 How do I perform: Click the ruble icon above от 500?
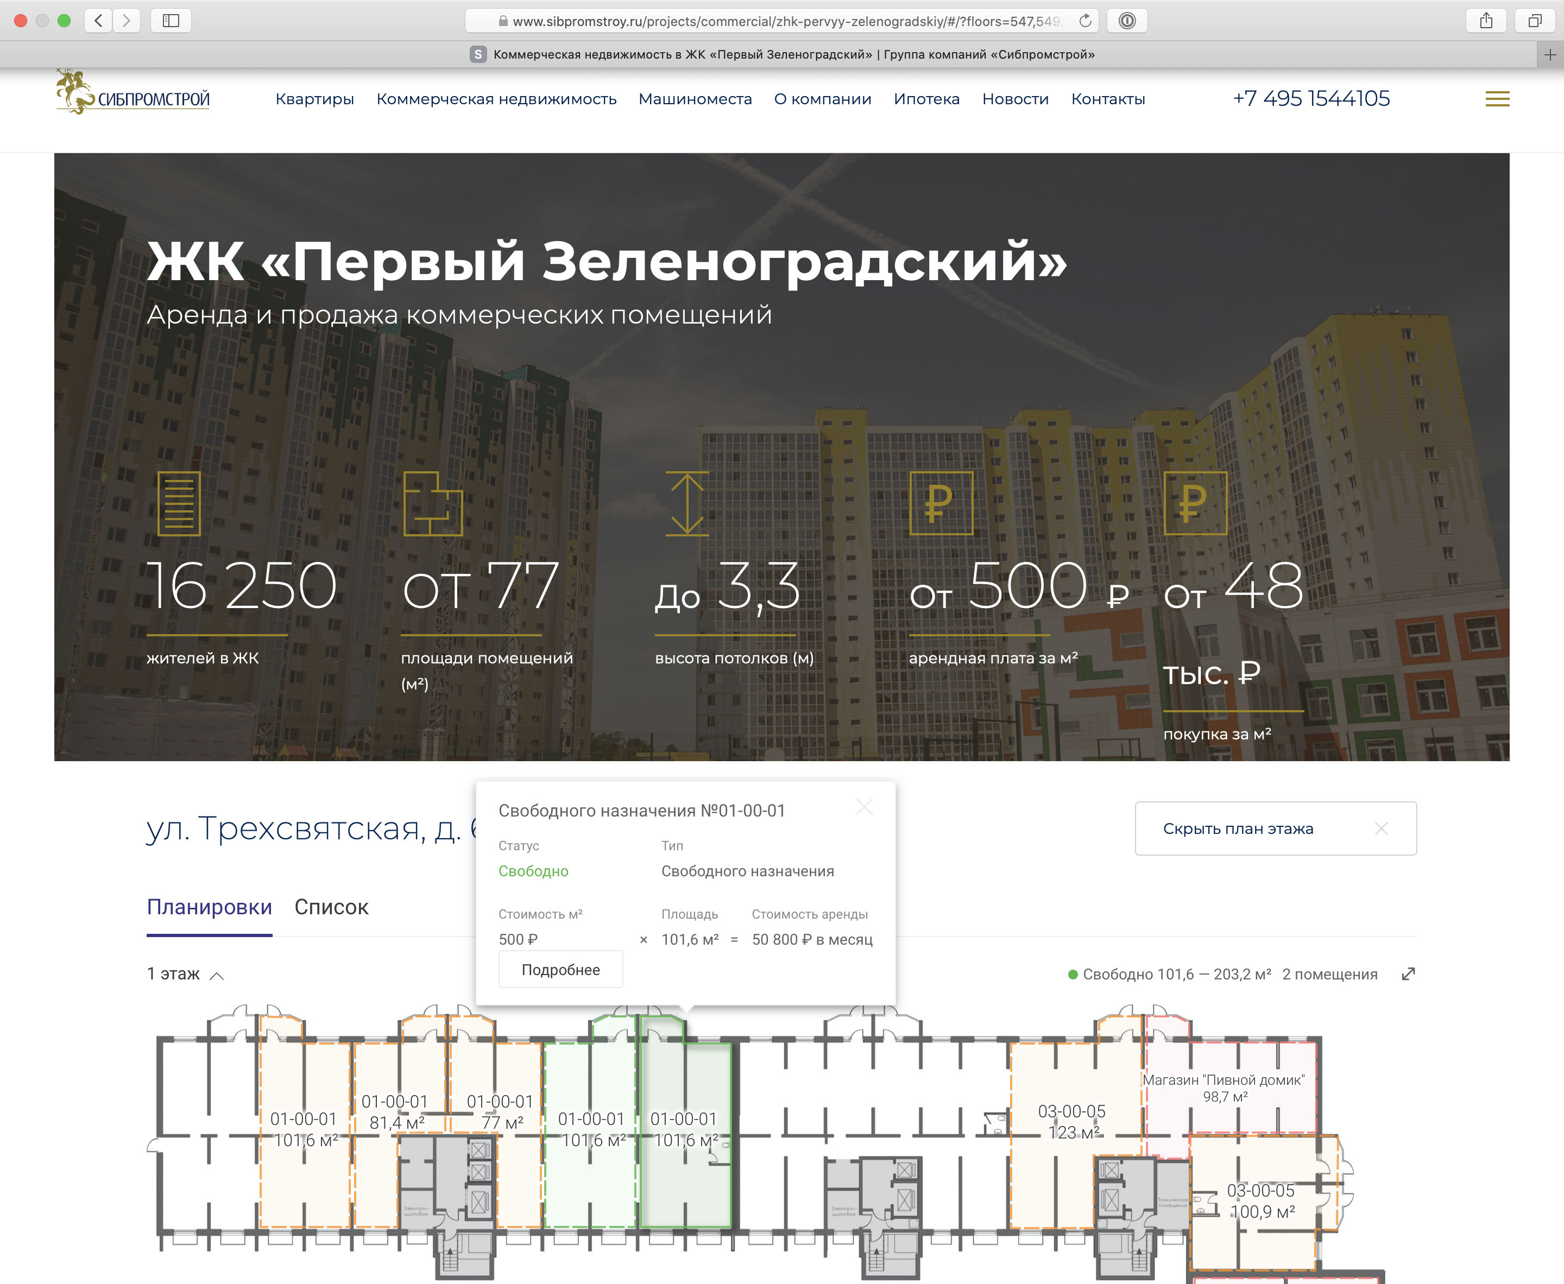tap(941, 504)
